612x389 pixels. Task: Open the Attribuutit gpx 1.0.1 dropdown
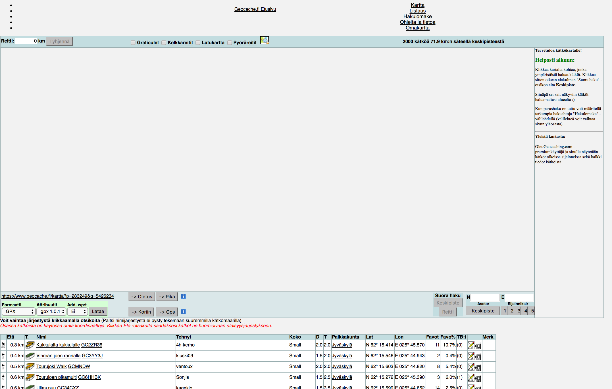tap(51, 311)
